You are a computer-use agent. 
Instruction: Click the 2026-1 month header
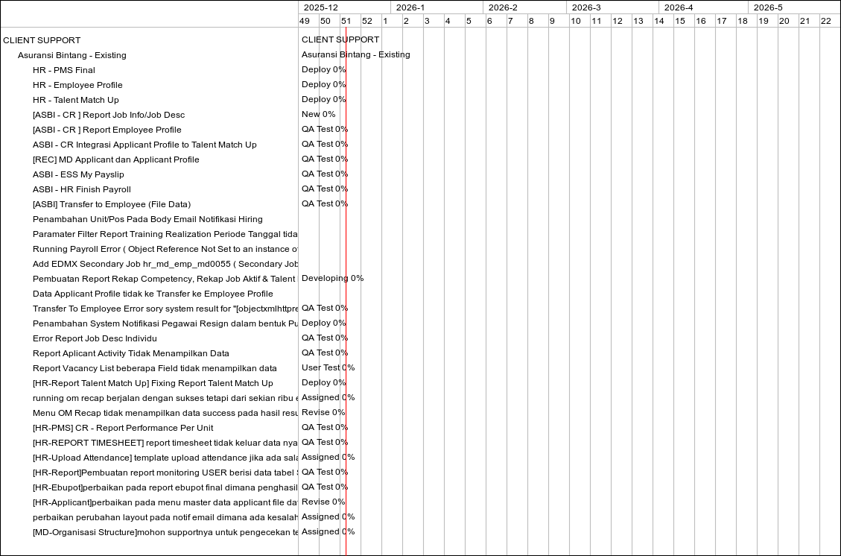tap(410, 7)
